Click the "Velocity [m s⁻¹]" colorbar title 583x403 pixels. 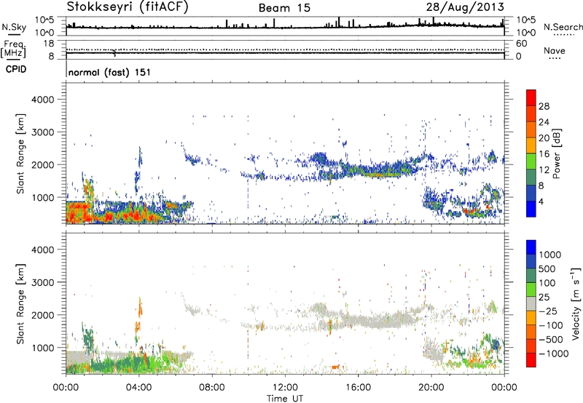coord(576,303)
